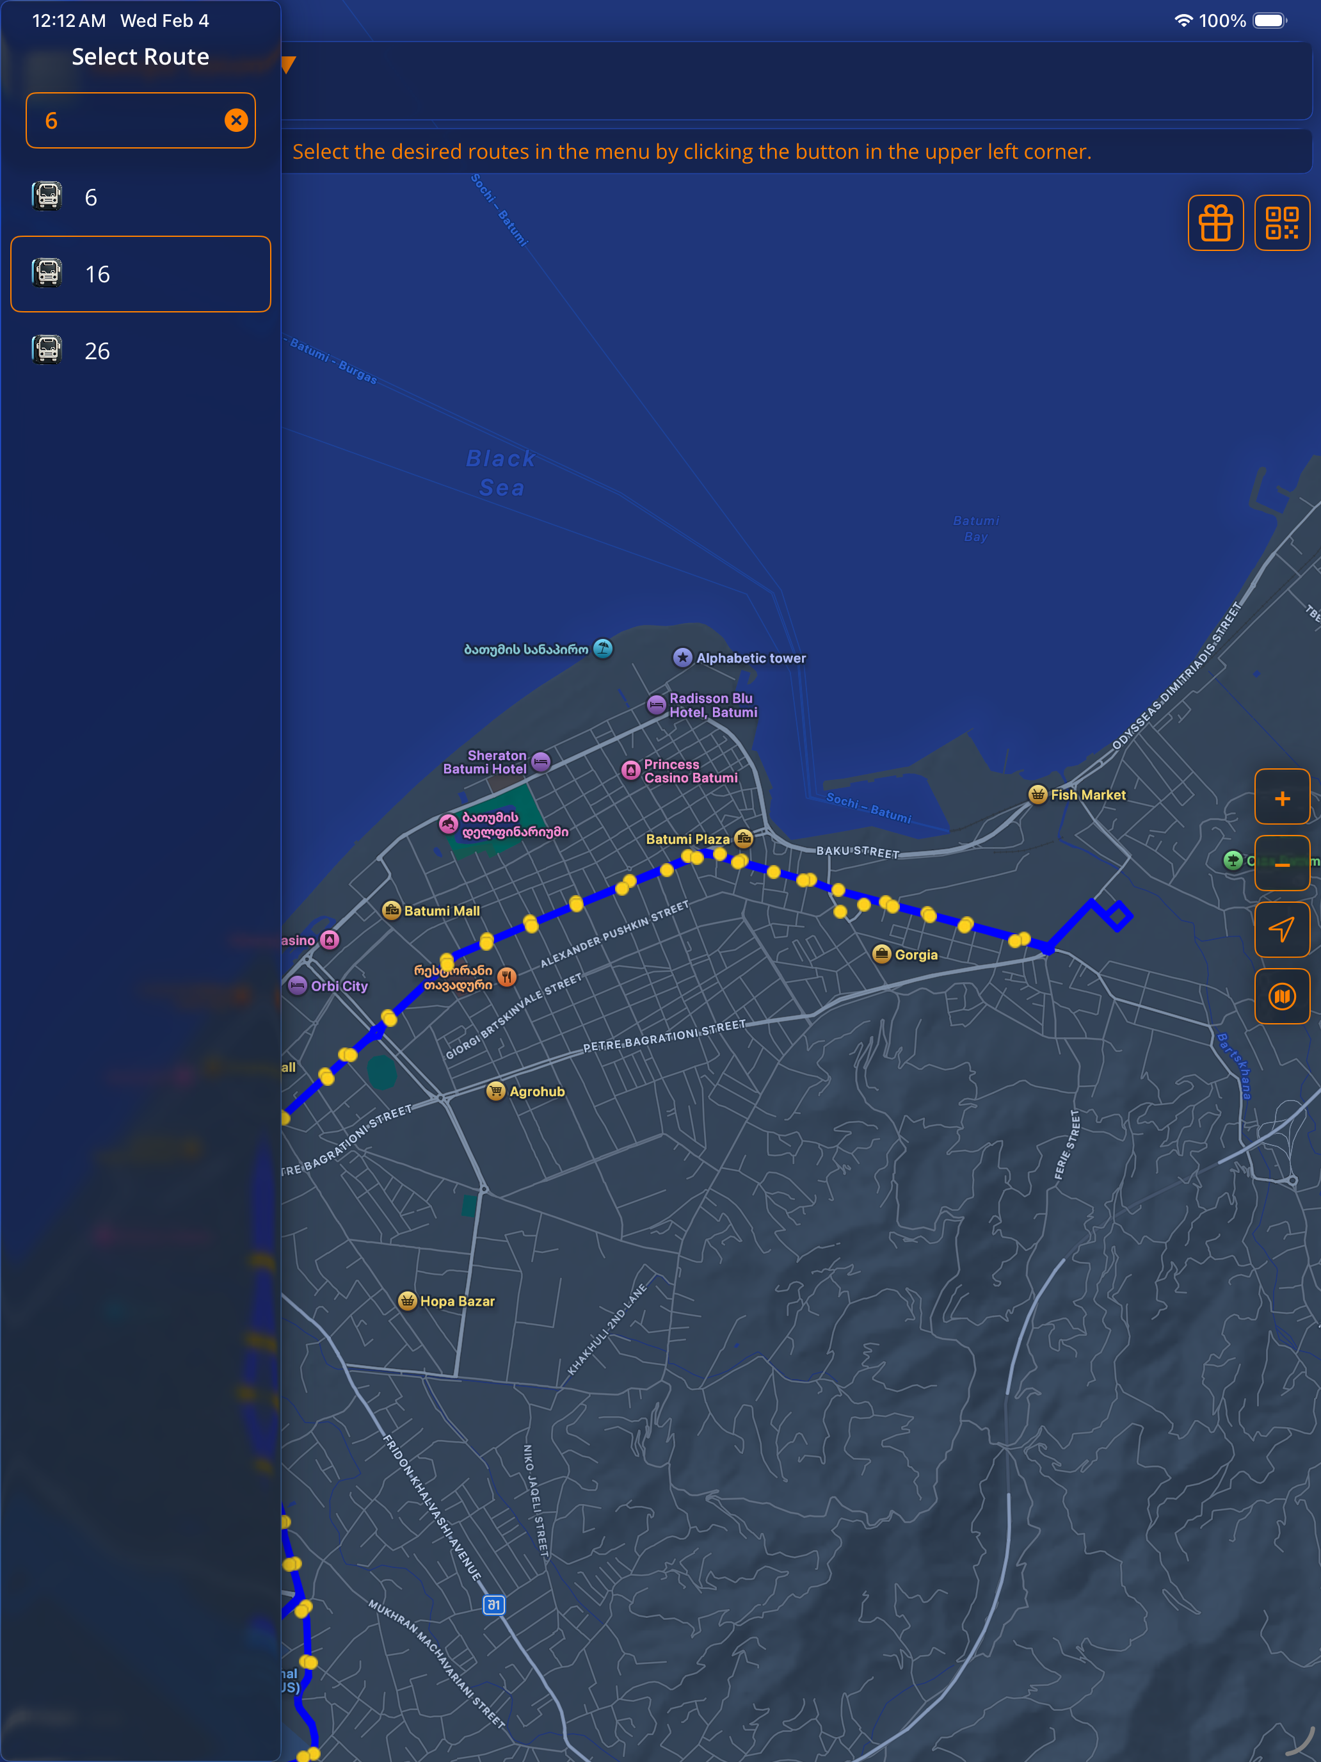Tap the Batumi Plaza map marker
1321x1762 pixels.
click(744, 838)
